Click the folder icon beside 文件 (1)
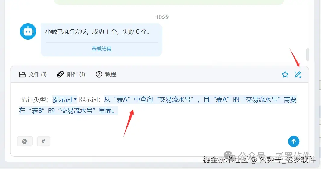Viewport: 321px width, 169px height. (x=22, y=75)
